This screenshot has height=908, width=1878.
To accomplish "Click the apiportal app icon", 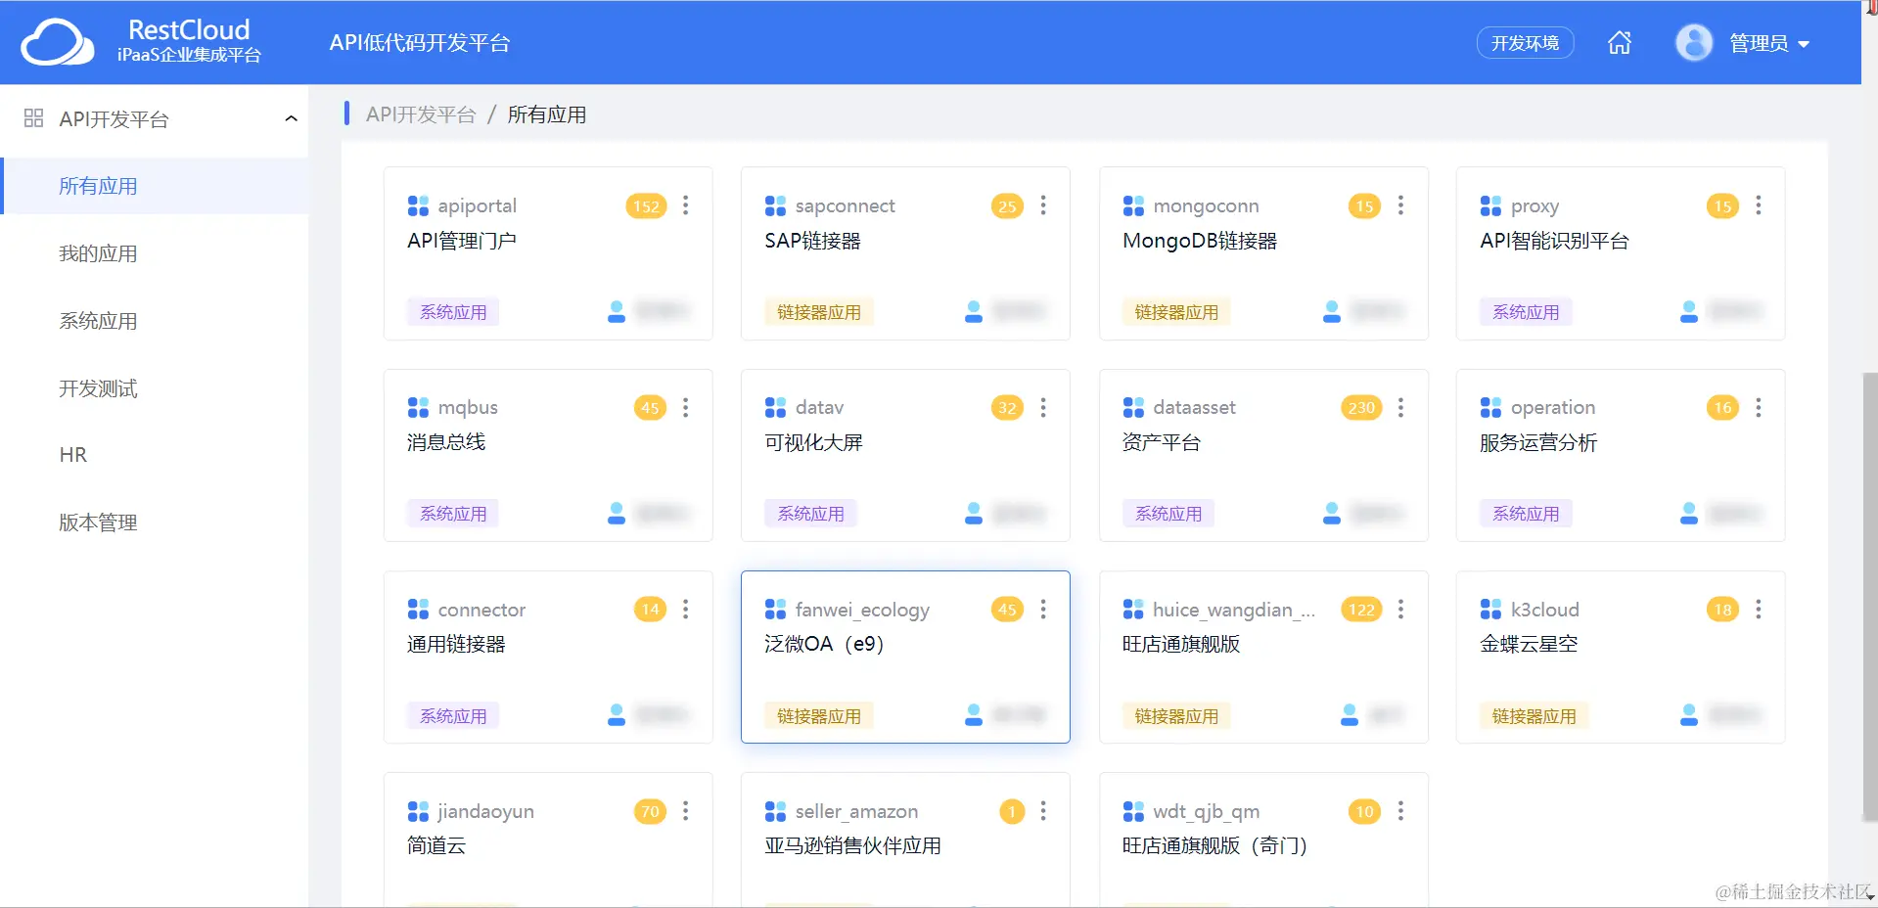I will tap(418, 205).
